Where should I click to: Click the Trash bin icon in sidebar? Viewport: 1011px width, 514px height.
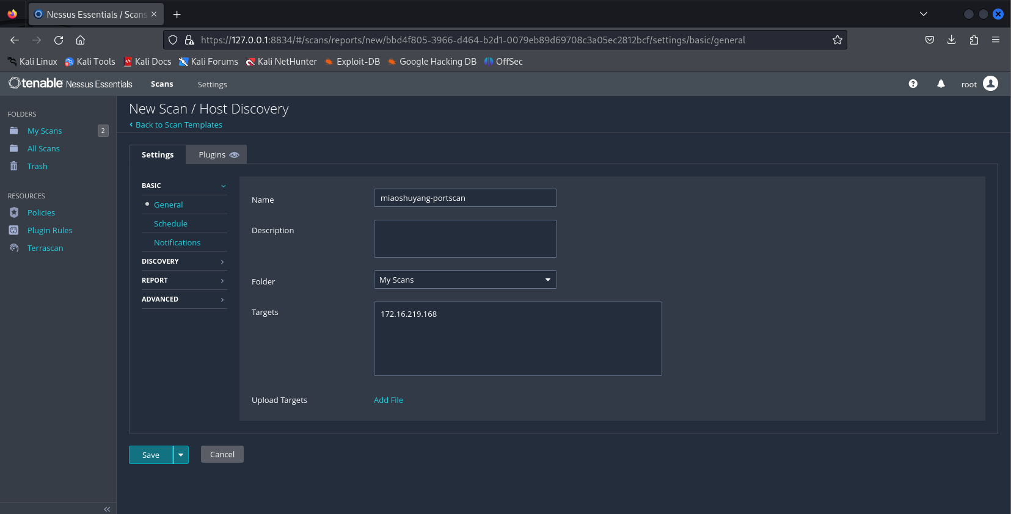coord(14,166)
